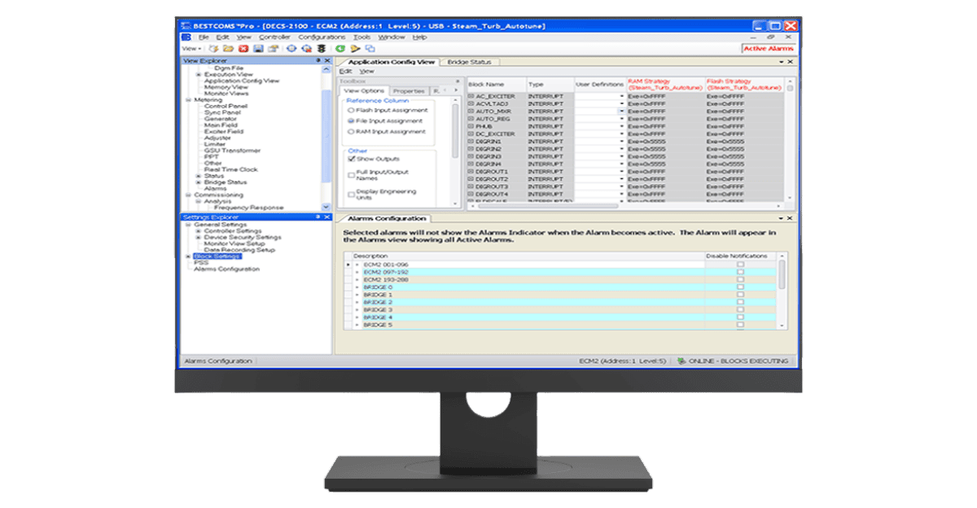
Task: Click the traffic light toolbar icon
Action: (x=321, y=49)
